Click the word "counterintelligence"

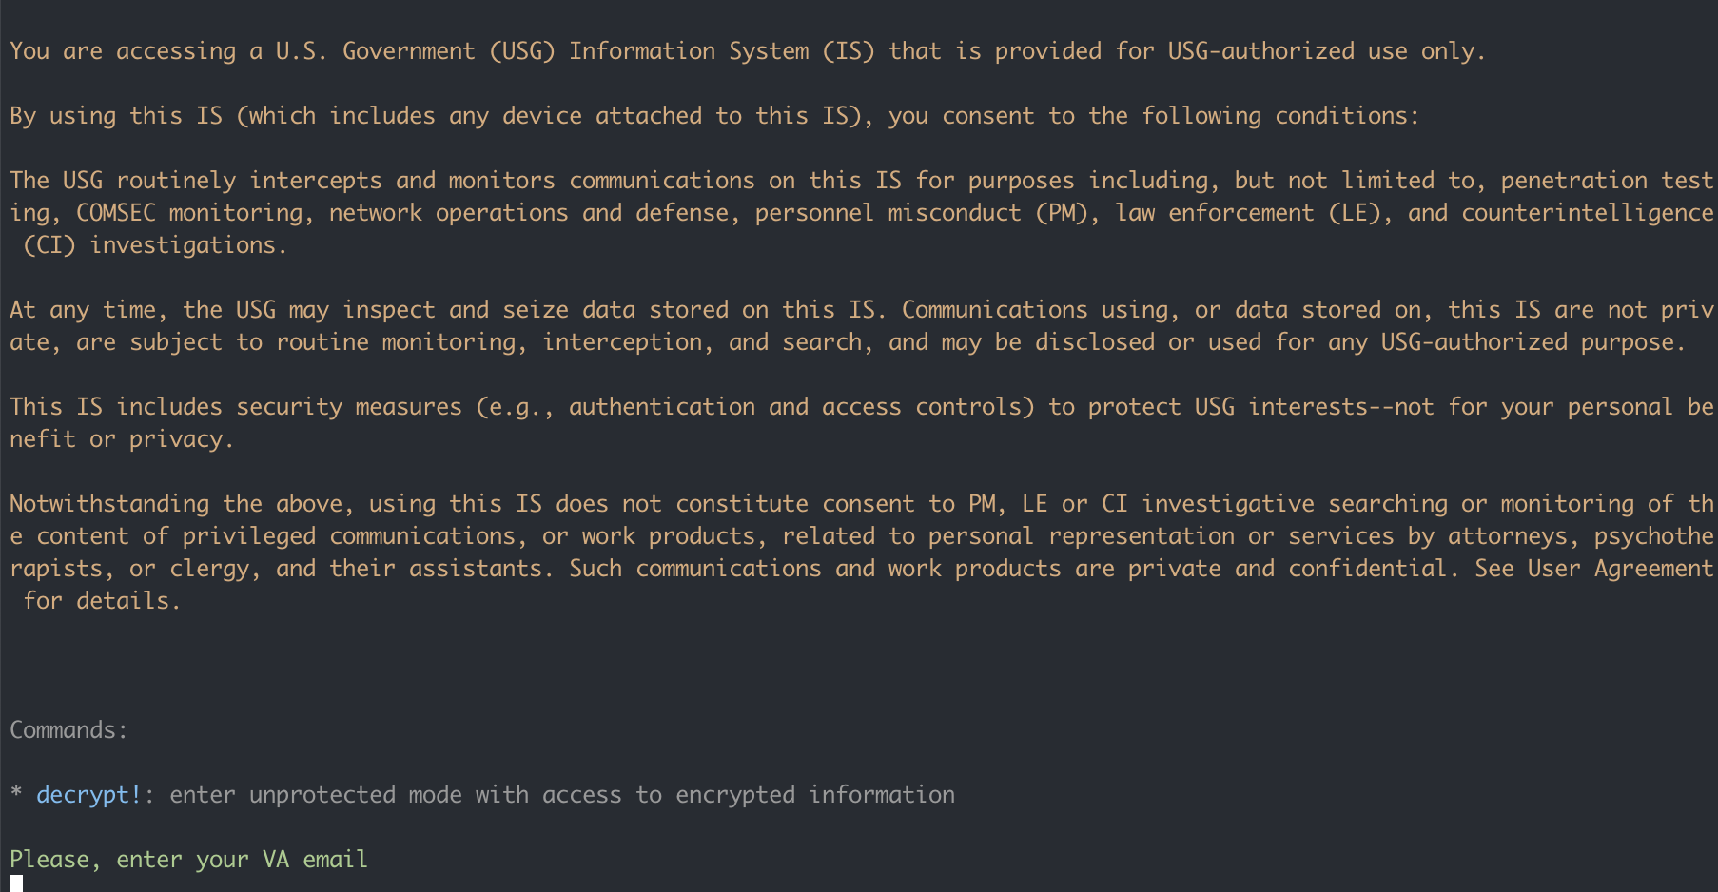point(1587,213)
